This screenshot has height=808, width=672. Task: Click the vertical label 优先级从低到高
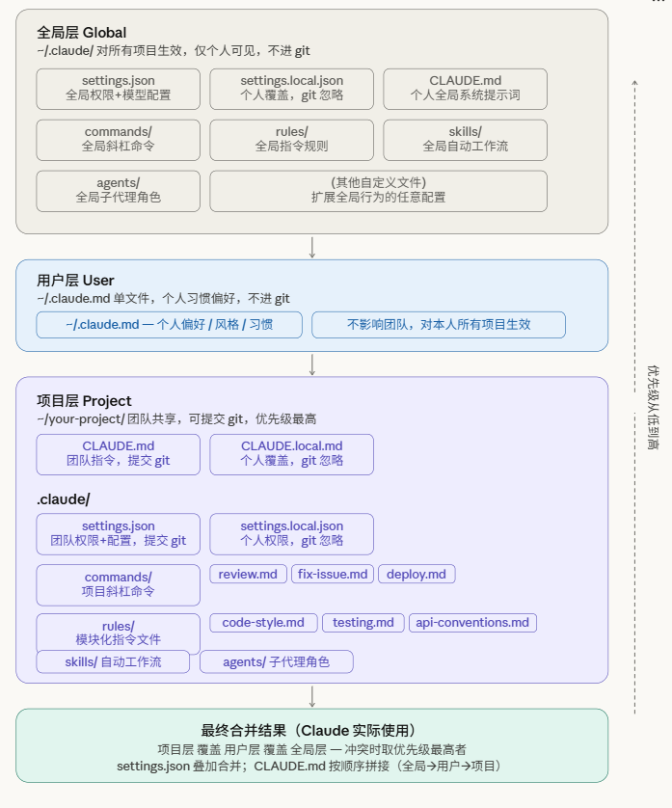click(x=653, y=408)
